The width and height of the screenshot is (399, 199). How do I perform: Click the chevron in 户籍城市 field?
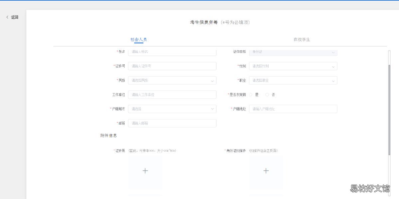[x=212, y=109]
